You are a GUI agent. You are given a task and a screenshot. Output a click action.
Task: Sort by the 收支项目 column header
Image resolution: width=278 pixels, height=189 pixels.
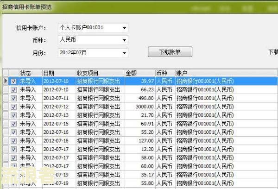coord(101,73)
